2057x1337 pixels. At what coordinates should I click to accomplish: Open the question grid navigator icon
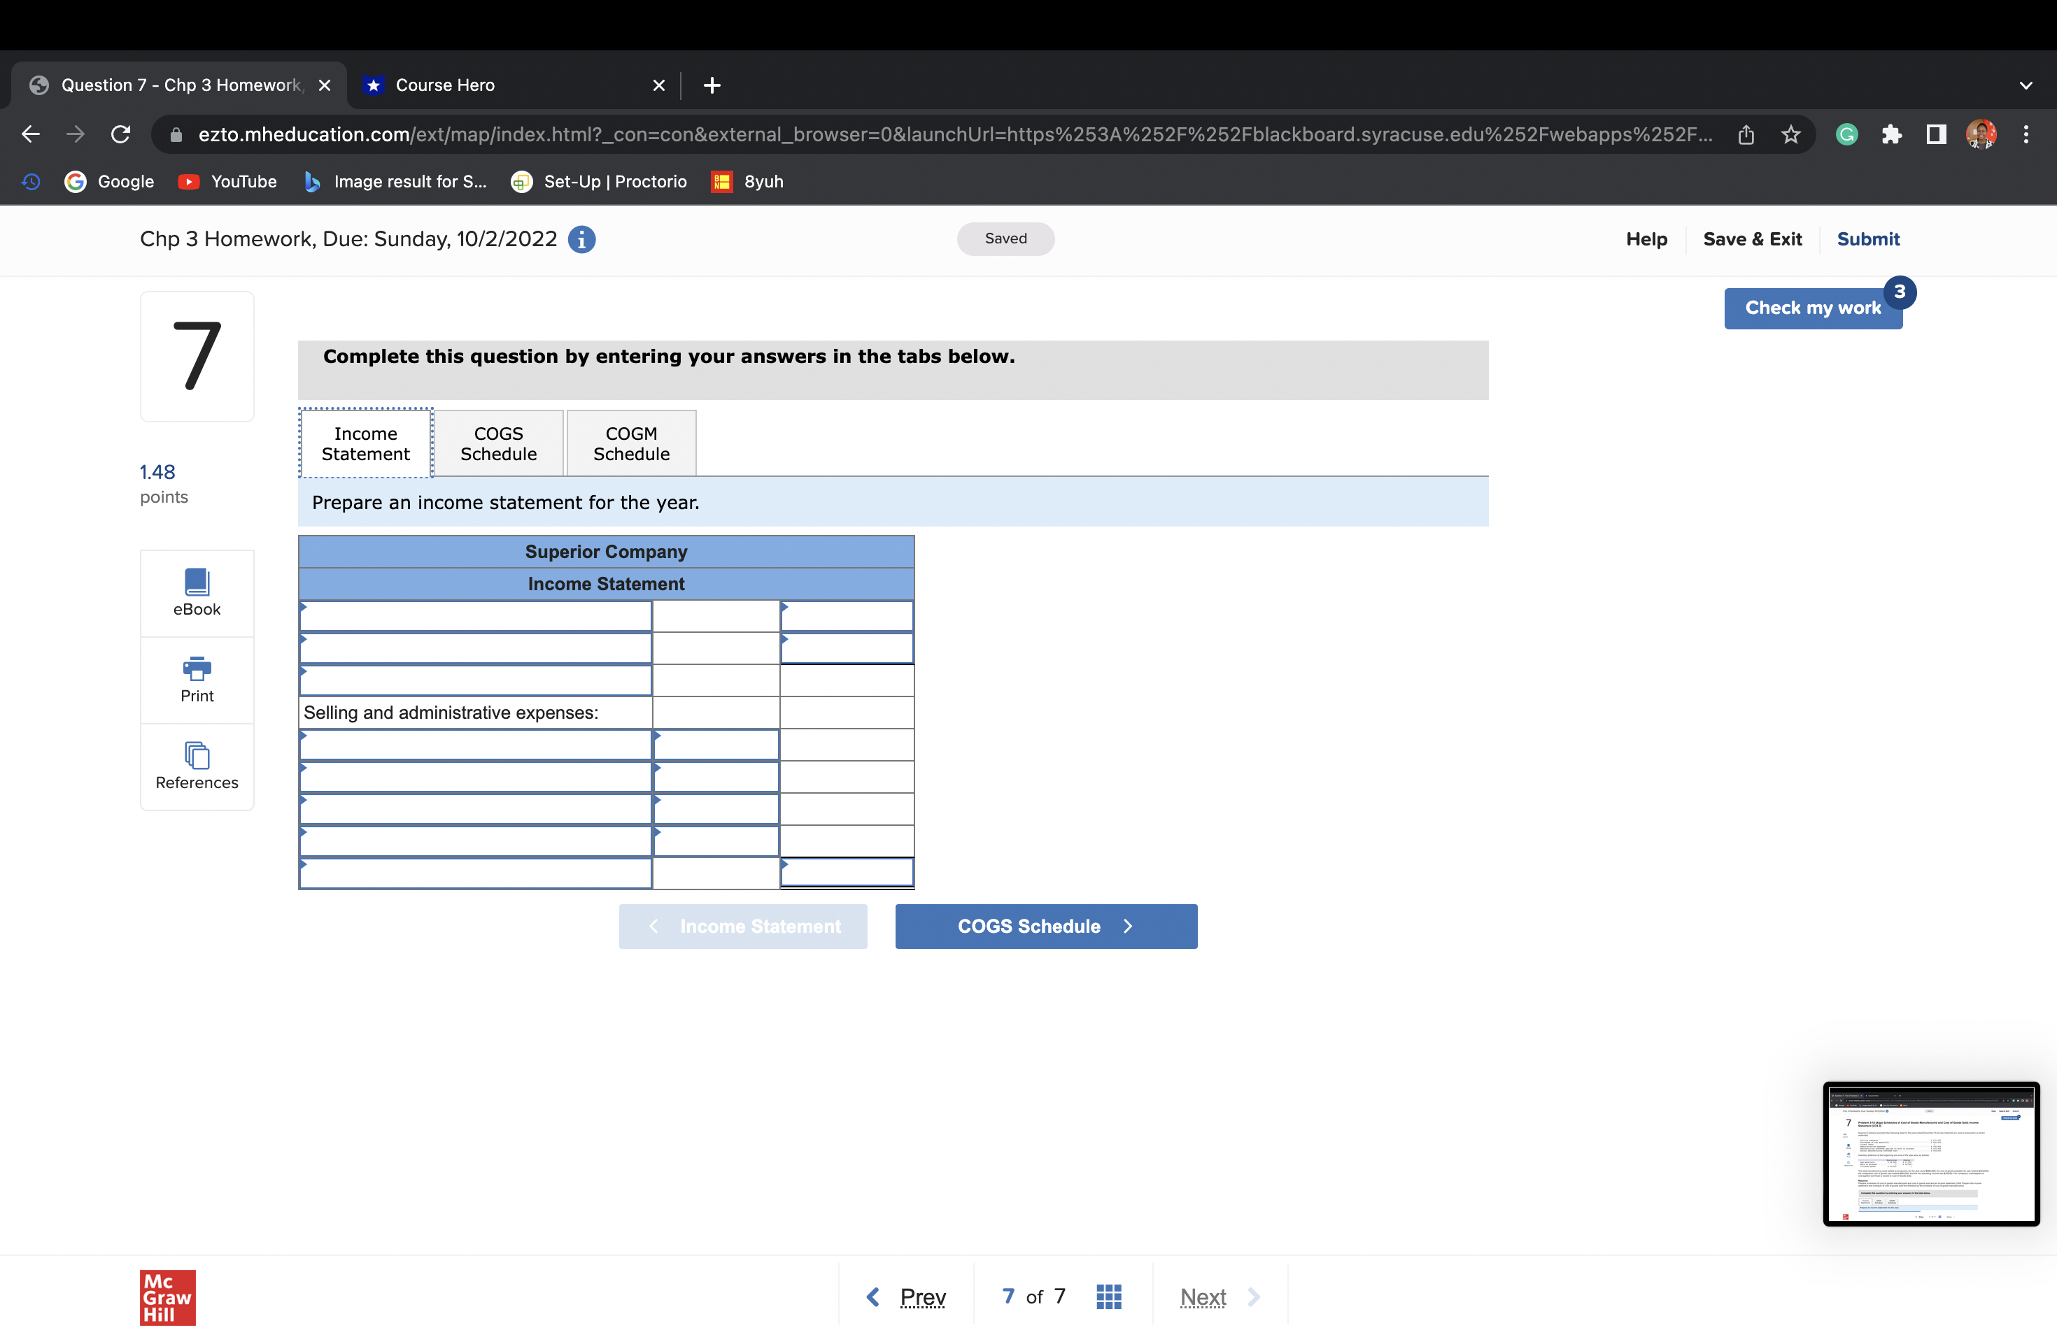(1109, 1296)
